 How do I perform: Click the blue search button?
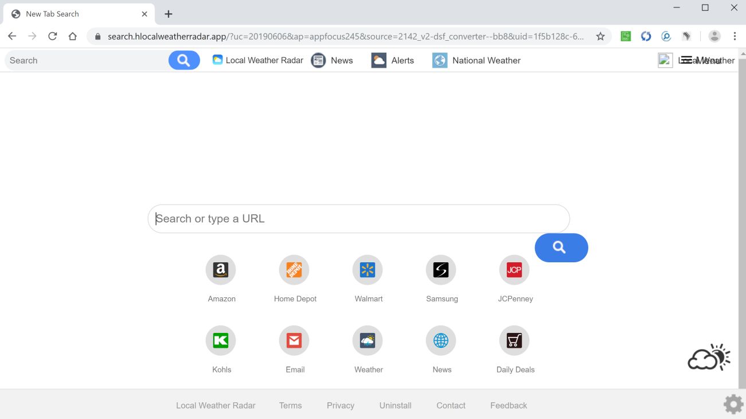[561, 247]
